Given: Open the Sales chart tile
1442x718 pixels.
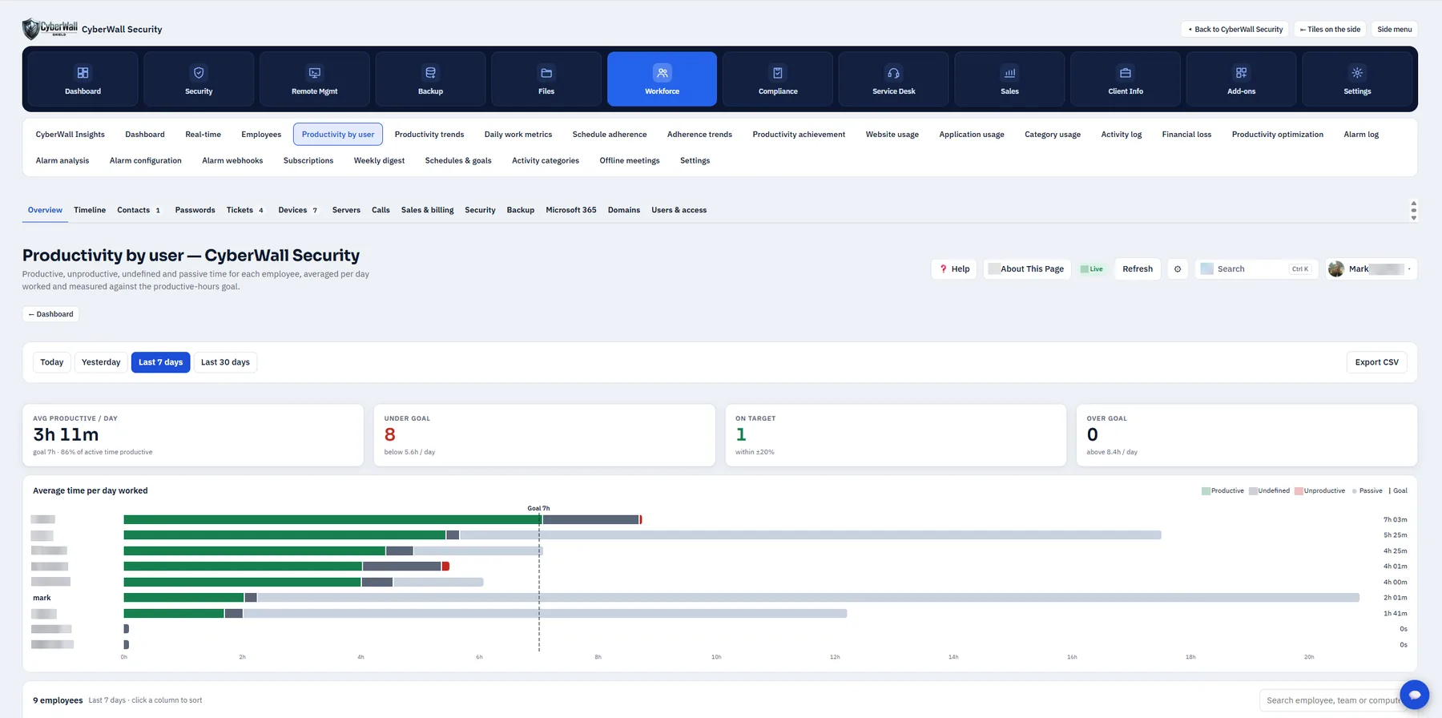Looking at the screenshot, I should (1009, 79).
